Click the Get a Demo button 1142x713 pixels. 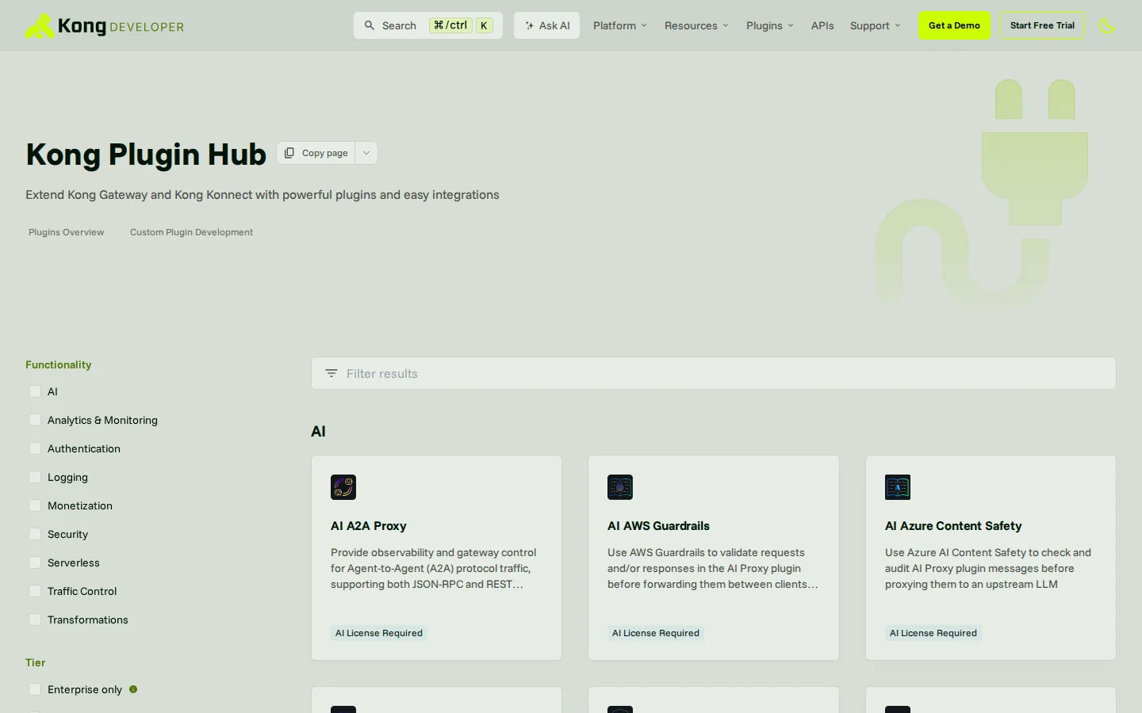coord(954,25)
